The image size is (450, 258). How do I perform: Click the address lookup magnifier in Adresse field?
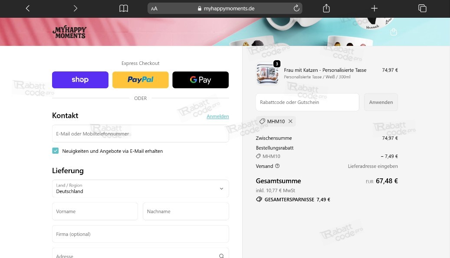[221, 255]
